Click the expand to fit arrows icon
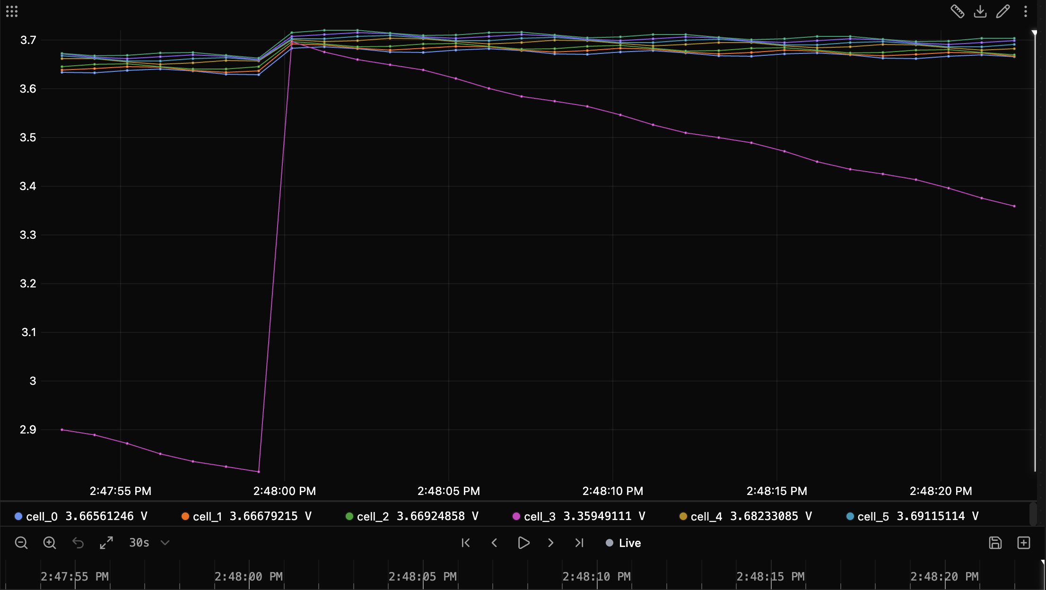 [x=106, y=543]
